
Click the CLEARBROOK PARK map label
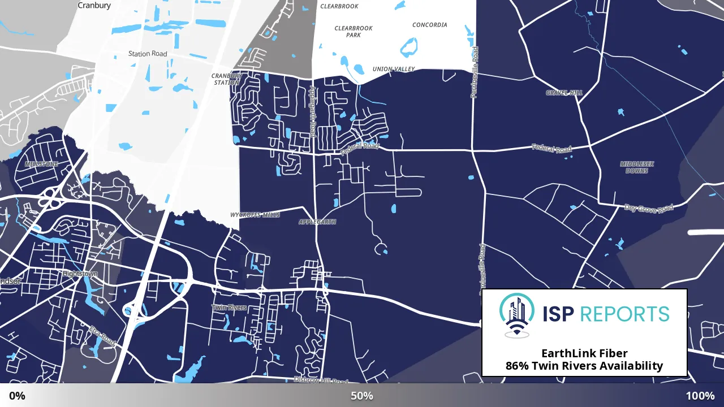(x=354, y=32)
